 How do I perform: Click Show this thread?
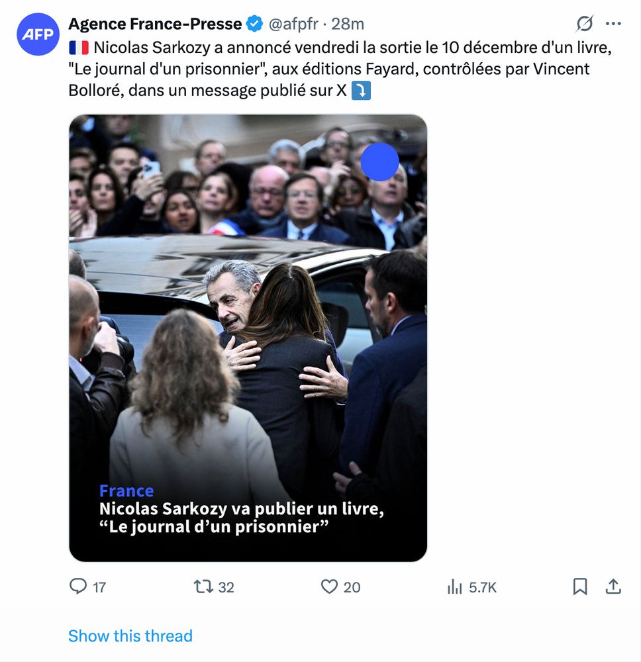click(130, 636)
